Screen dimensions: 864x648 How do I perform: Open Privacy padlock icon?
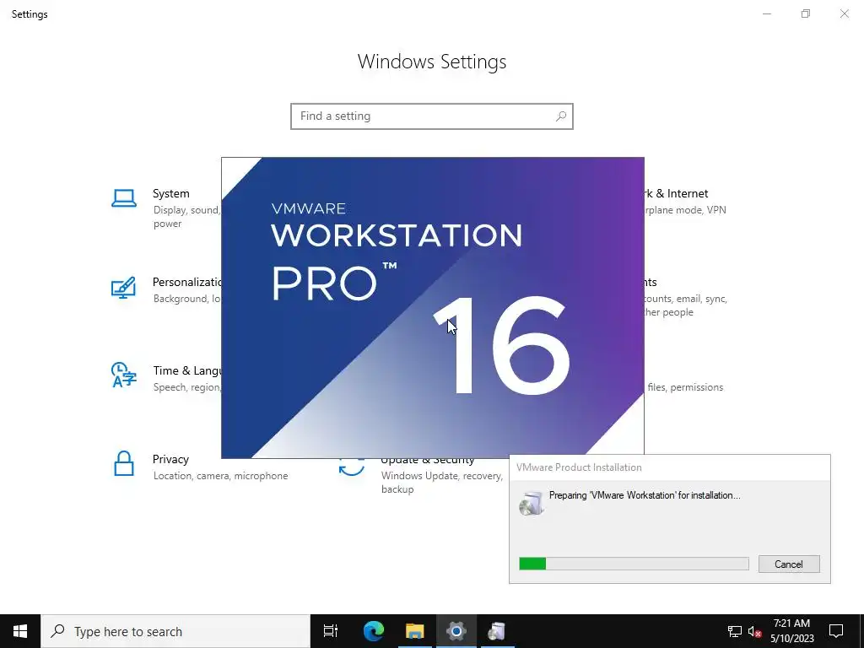[x=123, y=463]
